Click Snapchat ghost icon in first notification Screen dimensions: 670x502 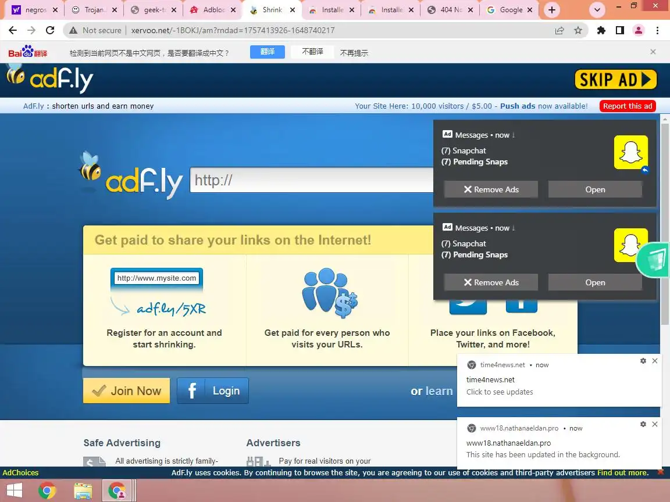point(630,152)
